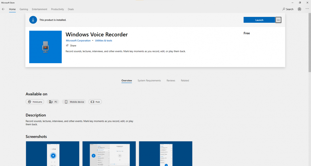Click the vertical scrollbar thumb
Image resolution: width=311 pixels, height=166 pixels.
[310, 43]
